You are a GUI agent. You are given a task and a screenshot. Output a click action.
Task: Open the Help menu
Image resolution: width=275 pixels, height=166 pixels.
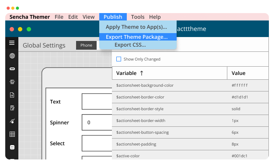[x=155, y=17]
